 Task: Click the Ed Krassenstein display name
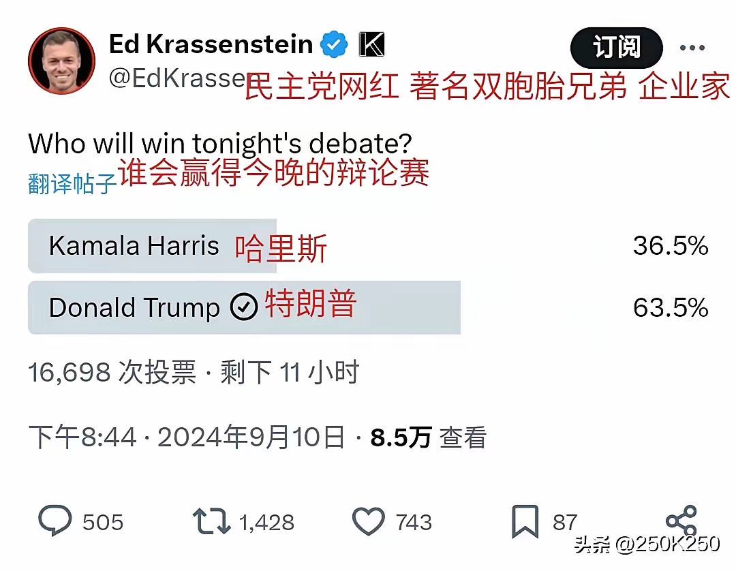211,45
